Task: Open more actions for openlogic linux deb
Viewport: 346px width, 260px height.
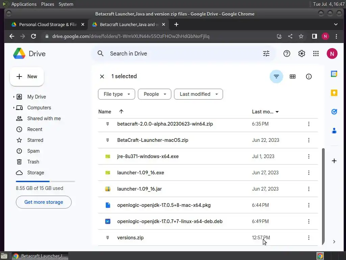Action: pyautogui.click(x=309, y=221)
